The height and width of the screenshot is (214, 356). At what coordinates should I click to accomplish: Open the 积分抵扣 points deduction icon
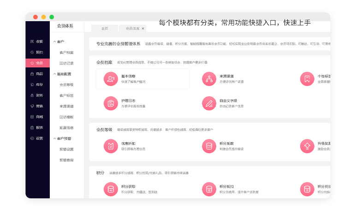pyautogui.click(x=209, y=189)
